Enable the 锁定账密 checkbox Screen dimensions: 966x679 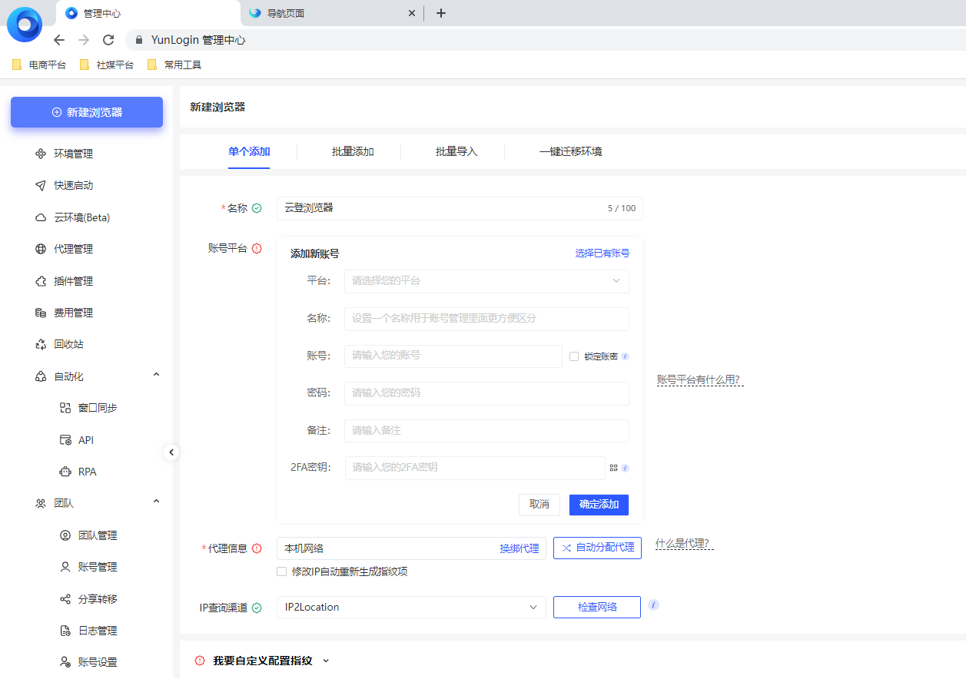(573, 356)
